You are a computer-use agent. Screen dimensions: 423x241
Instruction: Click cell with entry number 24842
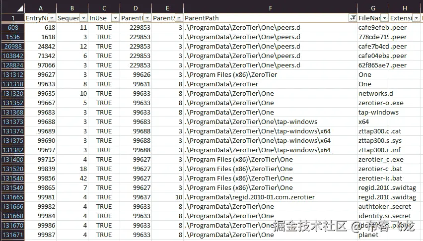click(x=41, y=47)
